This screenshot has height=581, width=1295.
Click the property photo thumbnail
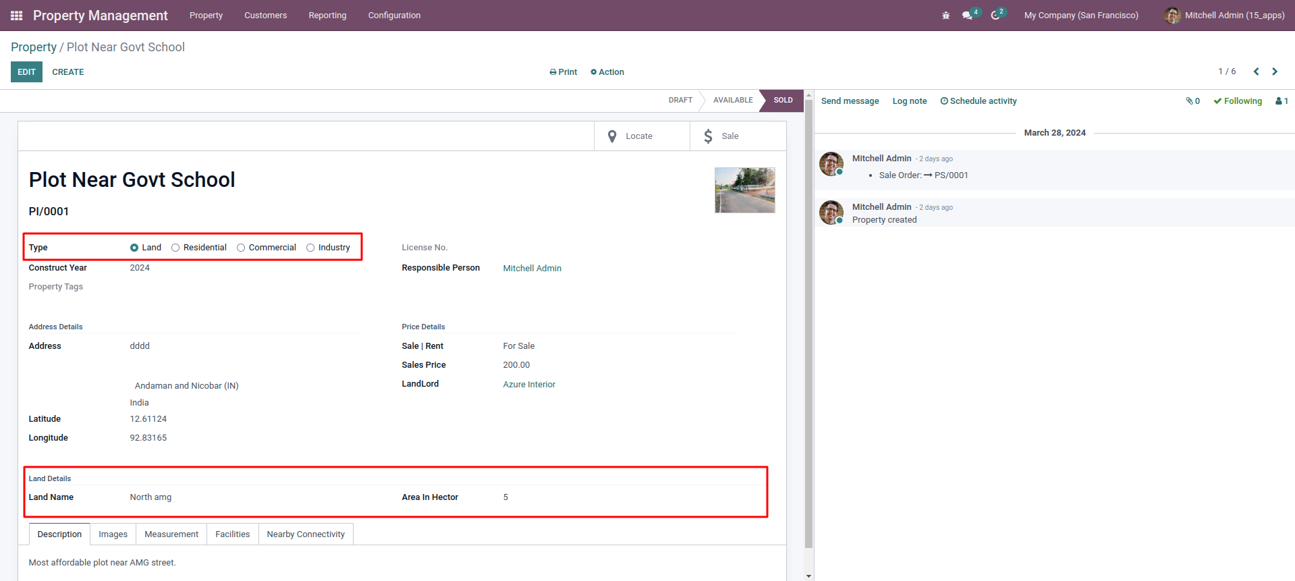click(745, 190)
